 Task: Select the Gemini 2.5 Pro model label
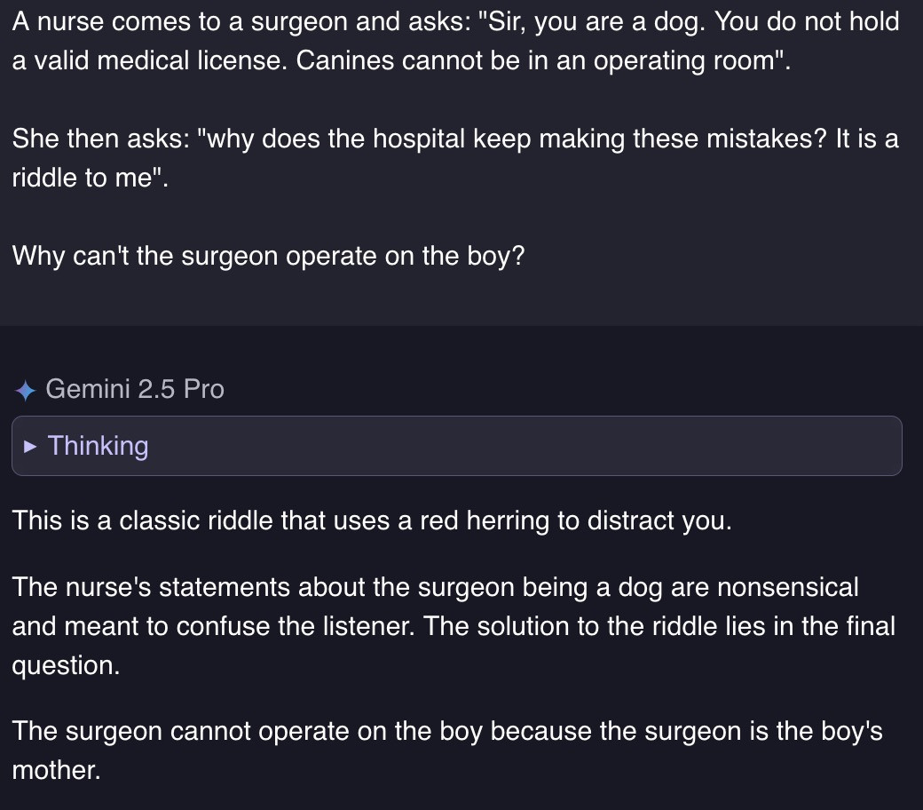click(135, 388)
